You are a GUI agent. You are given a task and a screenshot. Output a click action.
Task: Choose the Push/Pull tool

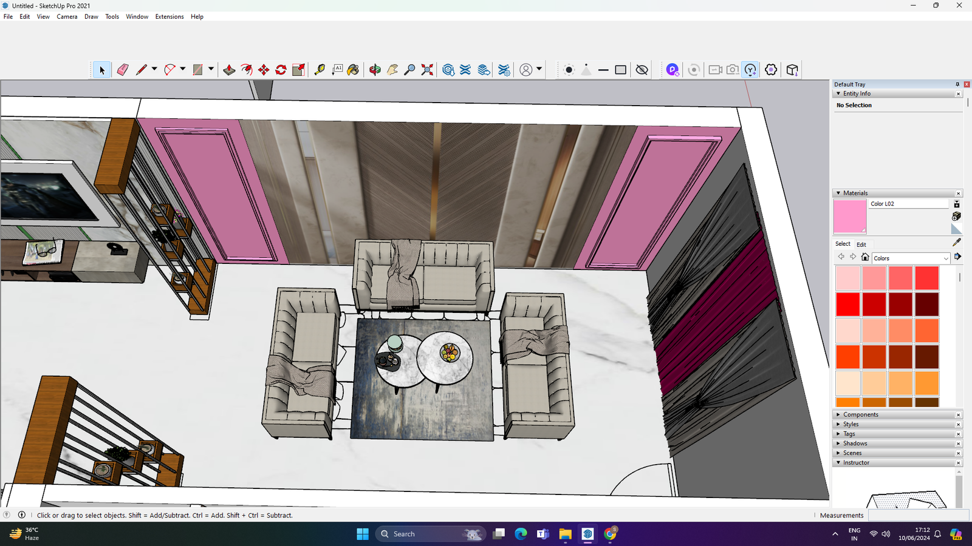pyautogui.click(x=229, y=70)
